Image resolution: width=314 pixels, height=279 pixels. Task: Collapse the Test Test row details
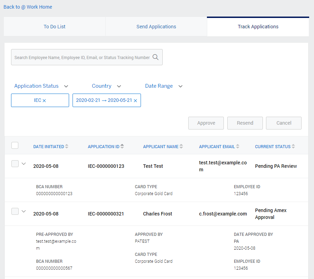click(24, 164)
